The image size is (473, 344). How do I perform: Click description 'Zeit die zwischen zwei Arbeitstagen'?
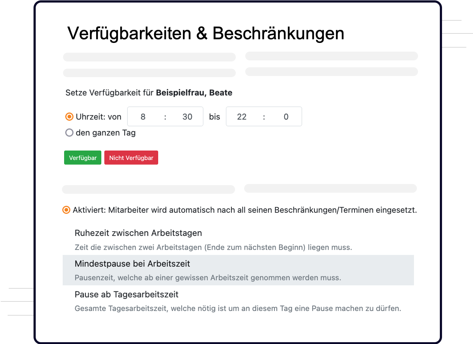click(x=213, y=247)
